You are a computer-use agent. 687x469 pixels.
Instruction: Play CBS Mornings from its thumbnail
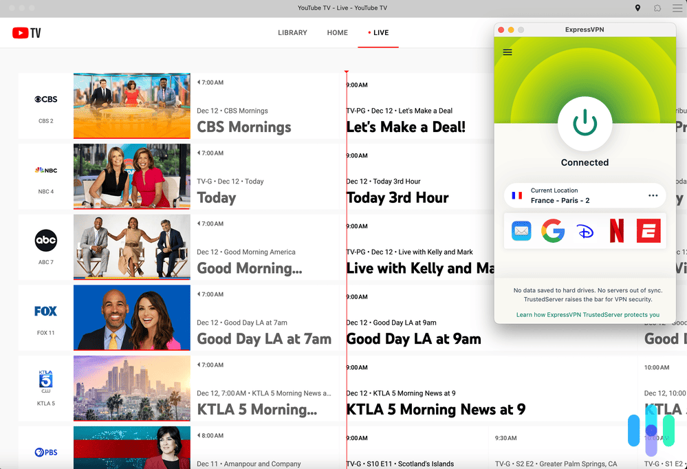point(131,105)
